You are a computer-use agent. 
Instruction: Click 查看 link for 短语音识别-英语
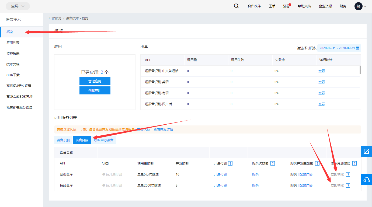point(321,82)
